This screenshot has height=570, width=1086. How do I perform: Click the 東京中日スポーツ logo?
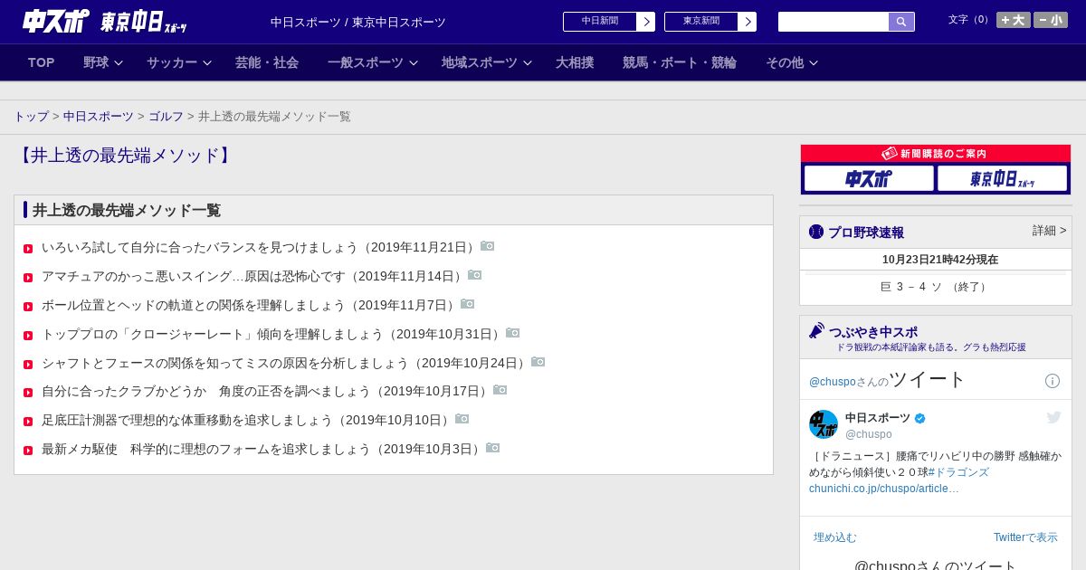click(143, 22)
